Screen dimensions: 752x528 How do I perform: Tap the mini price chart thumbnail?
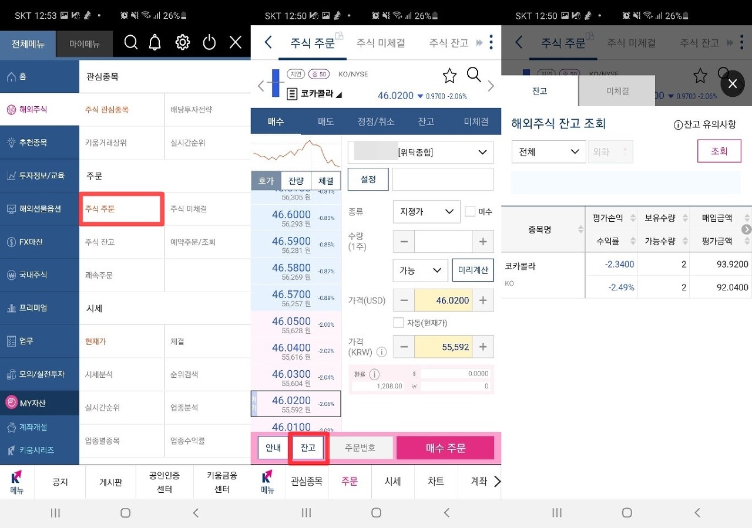point(296,154)
